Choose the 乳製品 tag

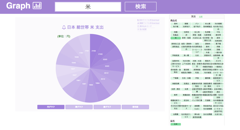pos(176,35)
